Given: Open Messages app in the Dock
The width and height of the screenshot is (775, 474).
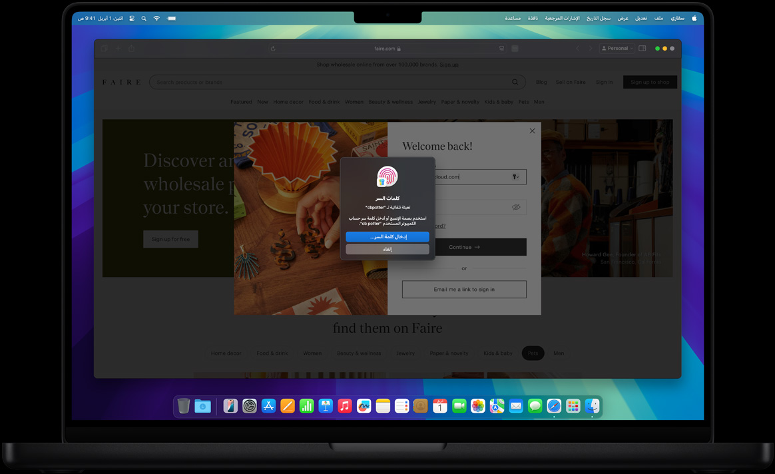Looking at the screenshot, I should tap(535, 406).
